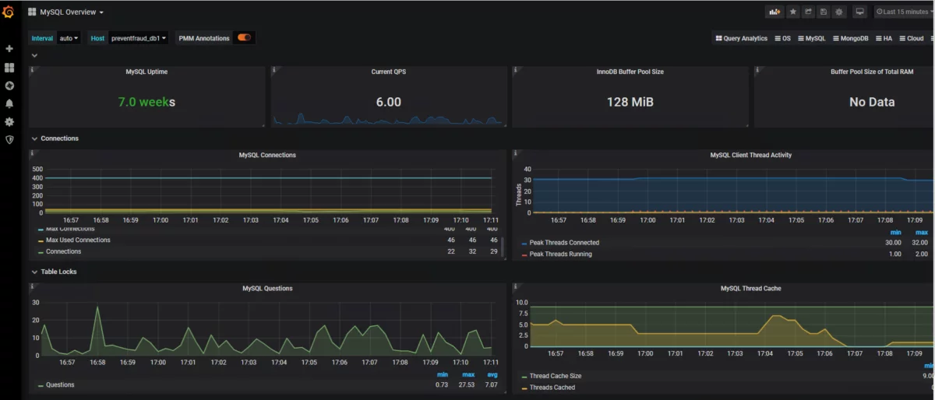This screenshot has height=400, width=935.
Task: Open the Explore compass icon in sidebar
Action: click(x=9, y=86)
